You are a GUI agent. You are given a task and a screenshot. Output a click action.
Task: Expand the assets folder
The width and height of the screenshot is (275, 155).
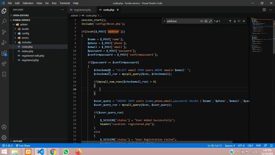click(38, 29)
